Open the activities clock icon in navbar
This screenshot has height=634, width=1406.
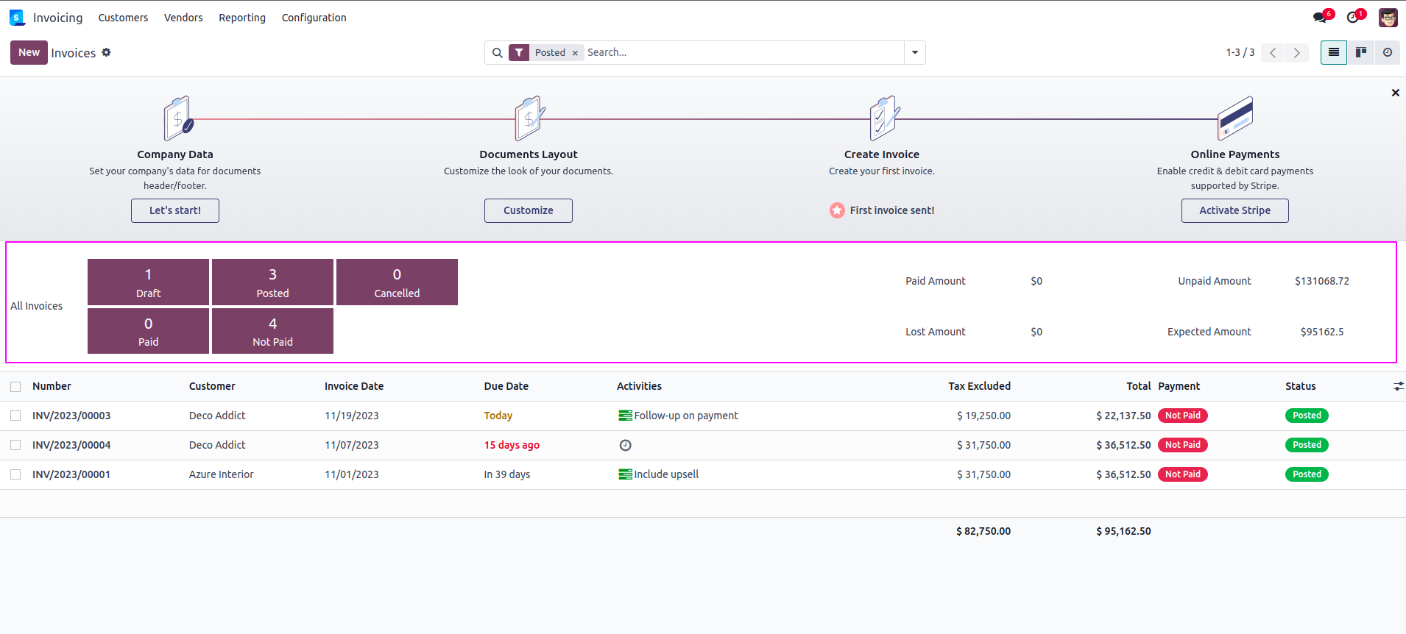pos(1353,18)
